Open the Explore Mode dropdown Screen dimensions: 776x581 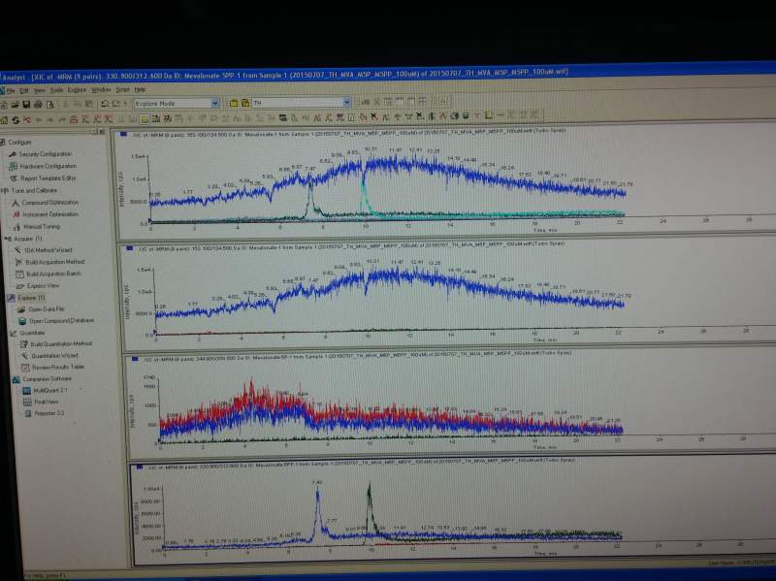pos(214,103)
